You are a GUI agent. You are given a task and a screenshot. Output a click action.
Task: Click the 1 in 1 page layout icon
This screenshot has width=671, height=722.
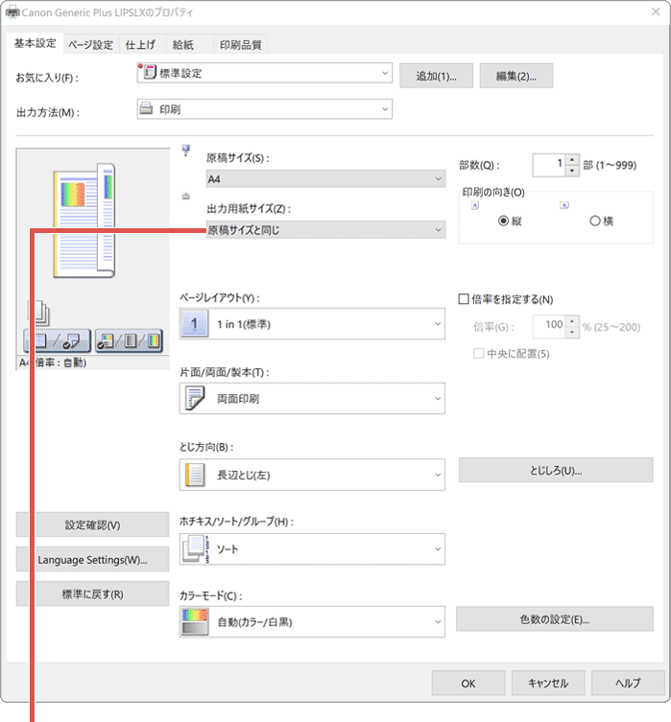click(195, 324)
